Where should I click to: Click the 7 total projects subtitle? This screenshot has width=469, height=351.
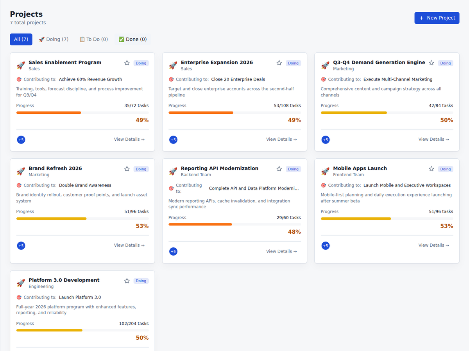[28, 23]
